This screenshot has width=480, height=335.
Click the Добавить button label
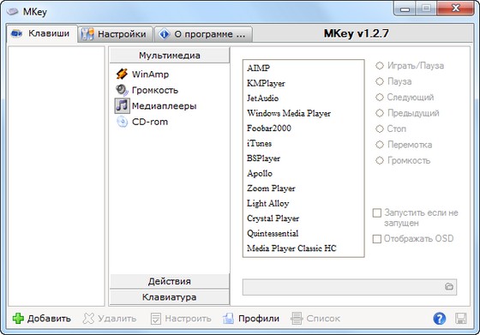tap(49, 319)
